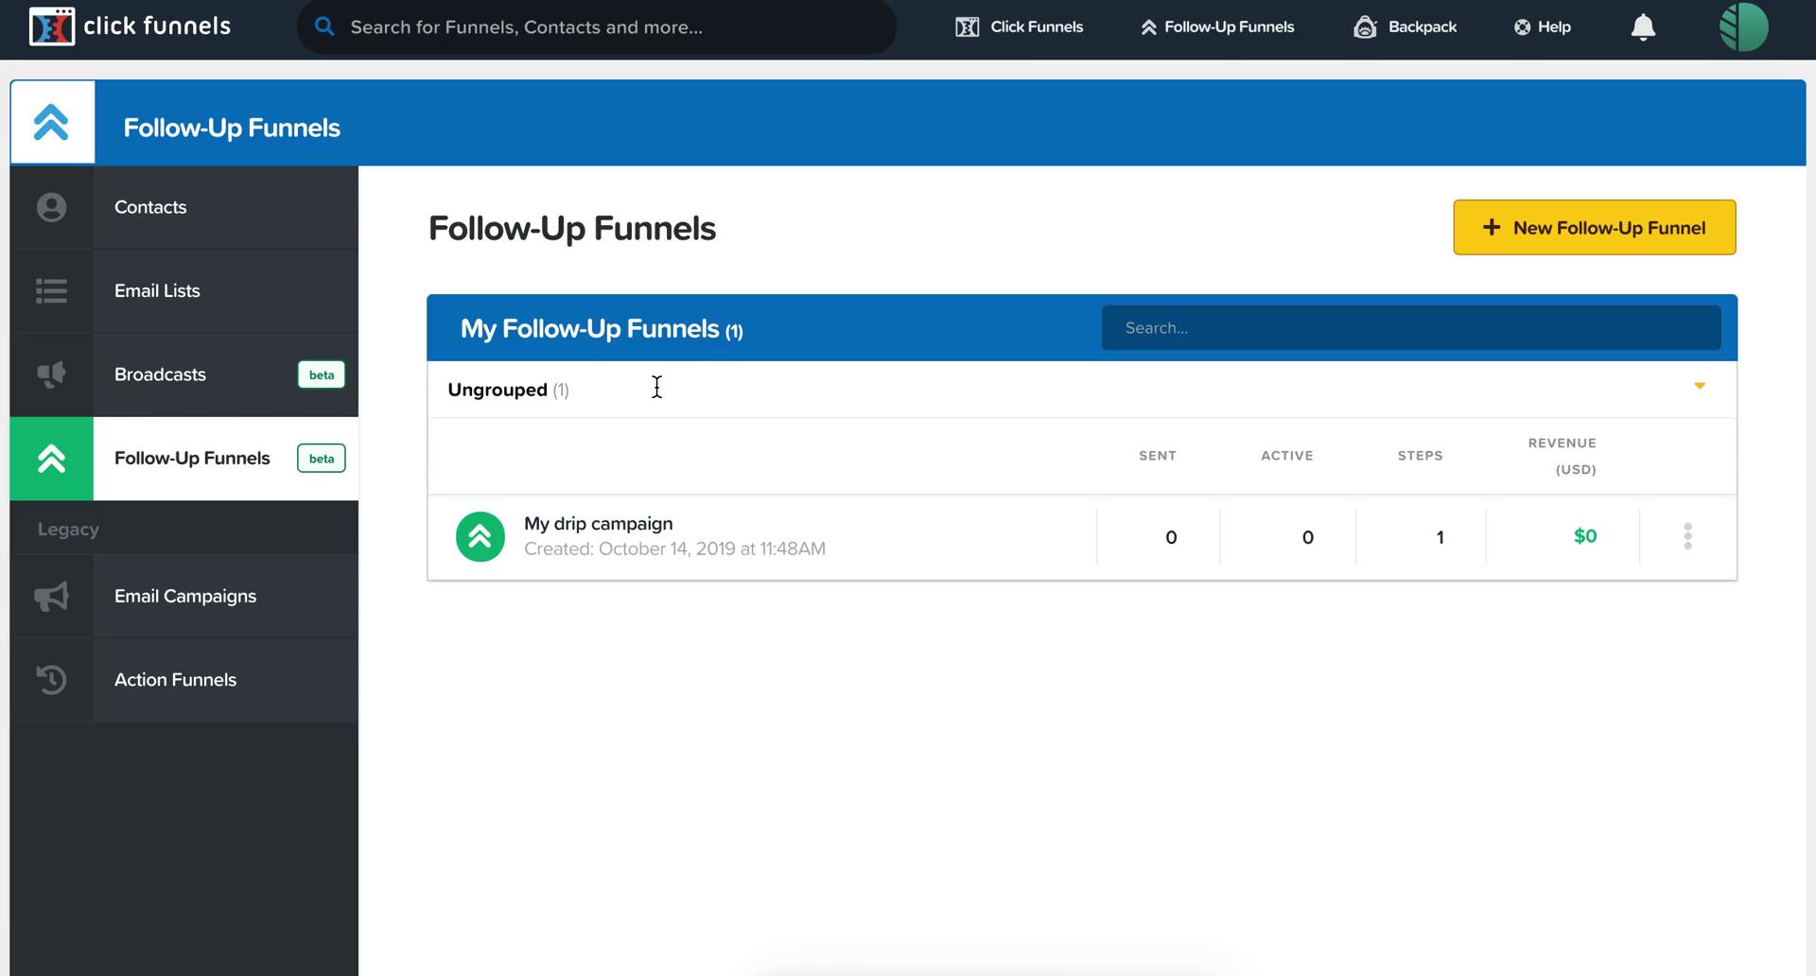The width and height of the screenshot is (1816, 976).
Task: Click the Broadcasts megaphone icon
Action: pyautogui.click(x=52, y=375)
